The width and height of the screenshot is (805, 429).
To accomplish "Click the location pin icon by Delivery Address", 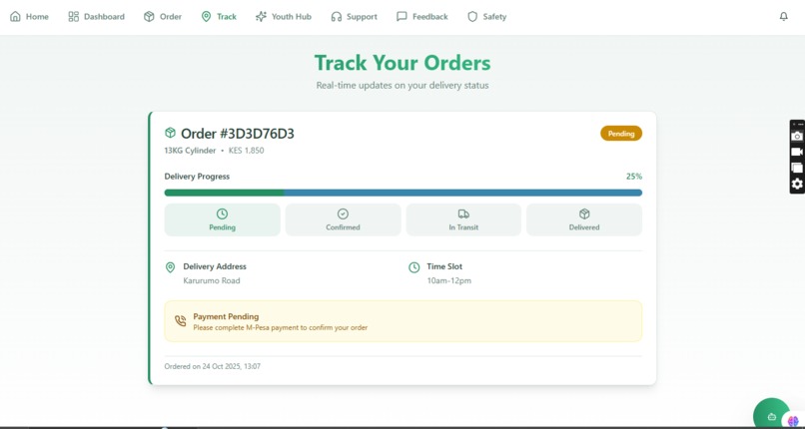I will (171, 267).
